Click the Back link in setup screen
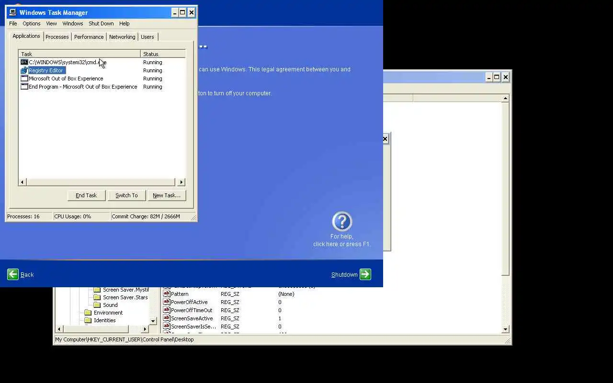613x383 pixels. pyautogui.click(x=27, y=275)
